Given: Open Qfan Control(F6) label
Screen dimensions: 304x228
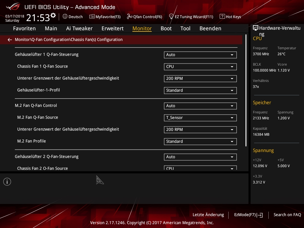Looking at the screenshot, I should tap(148, 17).
